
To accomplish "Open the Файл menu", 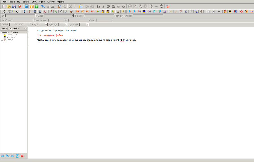I will point(5,2).
